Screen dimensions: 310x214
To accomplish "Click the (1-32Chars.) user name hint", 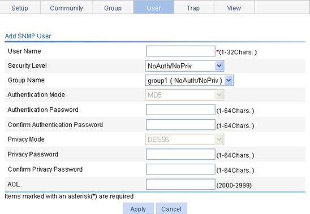I will [x=238, y=53].
